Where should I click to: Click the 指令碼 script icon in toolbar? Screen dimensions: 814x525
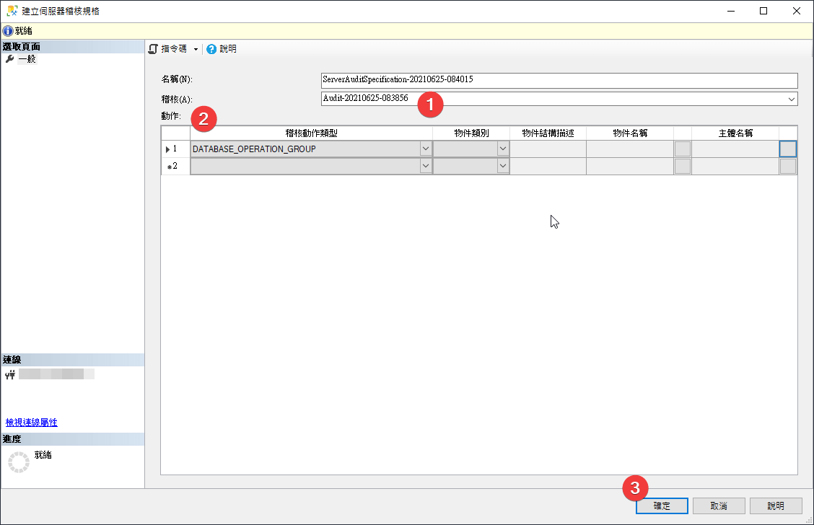(x=153, y=49)
